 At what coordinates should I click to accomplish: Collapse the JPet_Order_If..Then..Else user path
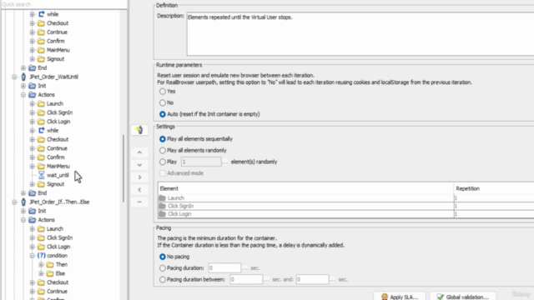click(x=14, y=202)
